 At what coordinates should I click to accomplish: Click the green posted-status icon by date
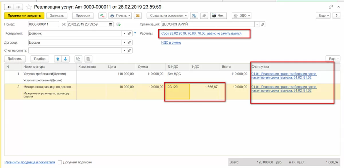click(119, 24)
